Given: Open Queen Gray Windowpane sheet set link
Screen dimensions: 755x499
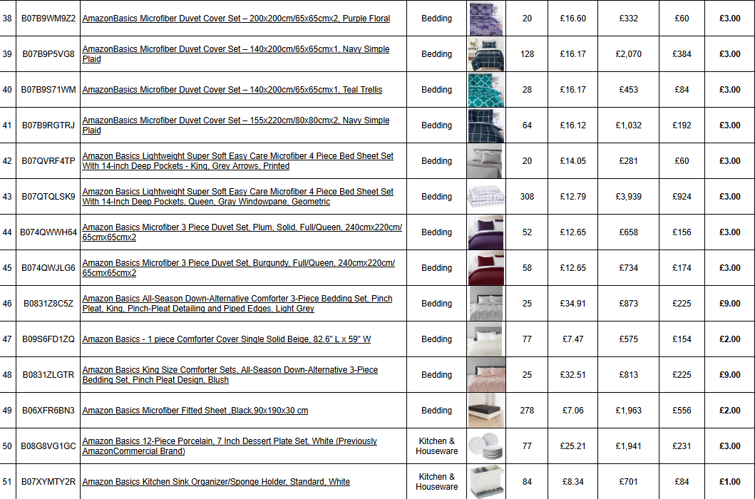Looking at the screenshot, I should tap(238, 197).
